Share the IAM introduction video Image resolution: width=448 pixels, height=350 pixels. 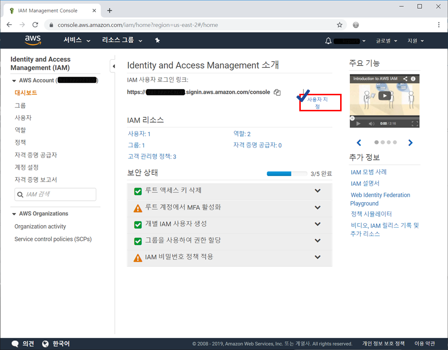point(405,79)
